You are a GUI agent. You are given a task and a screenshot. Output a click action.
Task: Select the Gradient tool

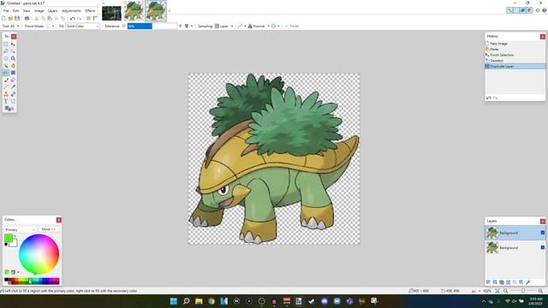[x=13, y=73]
